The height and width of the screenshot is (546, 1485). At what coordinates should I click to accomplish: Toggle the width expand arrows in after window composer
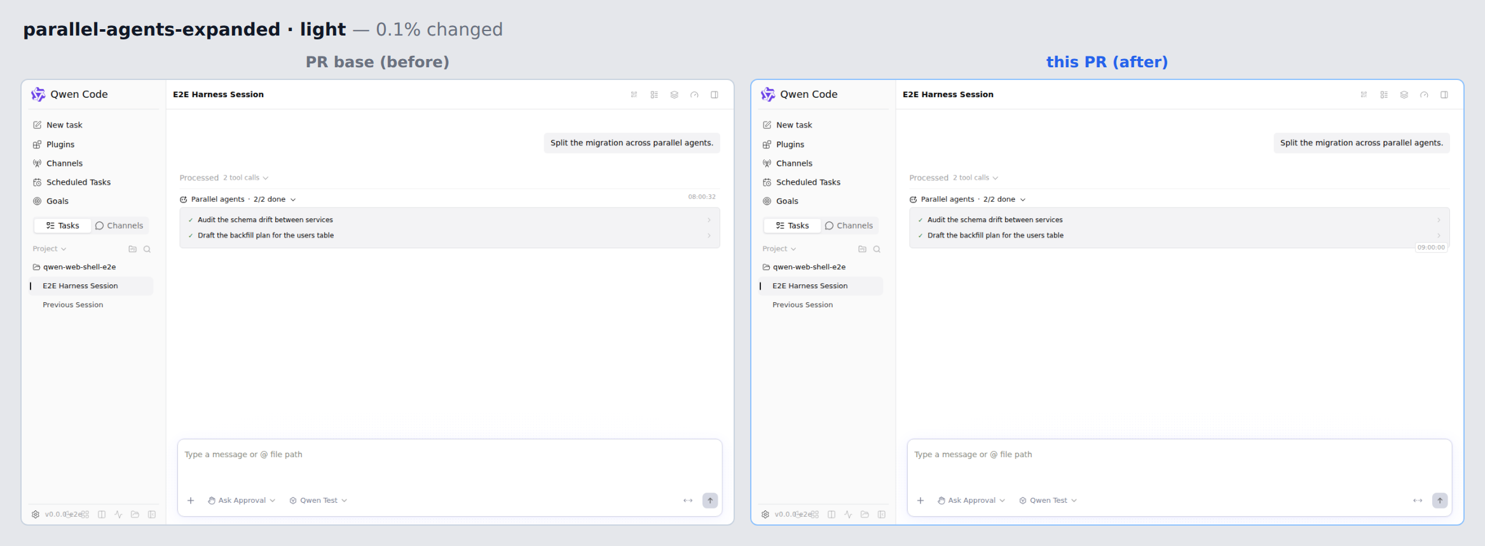click(x=1418, y=500)
